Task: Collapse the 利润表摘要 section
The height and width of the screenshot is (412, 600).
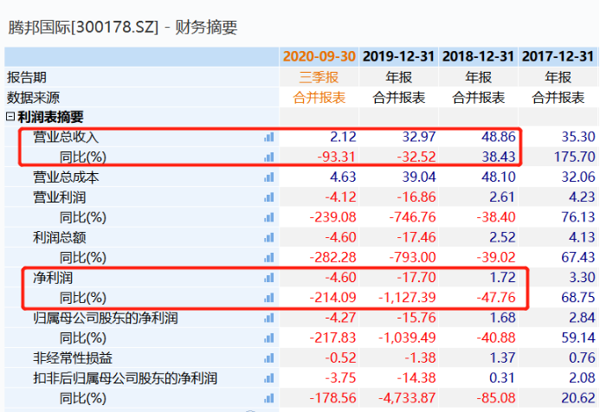Action: [x=10, y=117]
